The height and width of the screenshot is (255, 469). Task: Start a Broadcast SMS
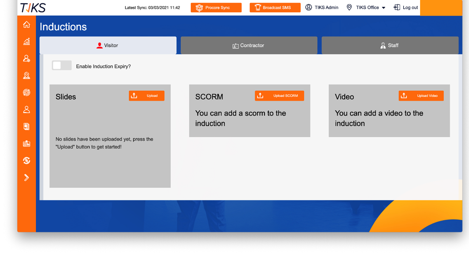275,7
